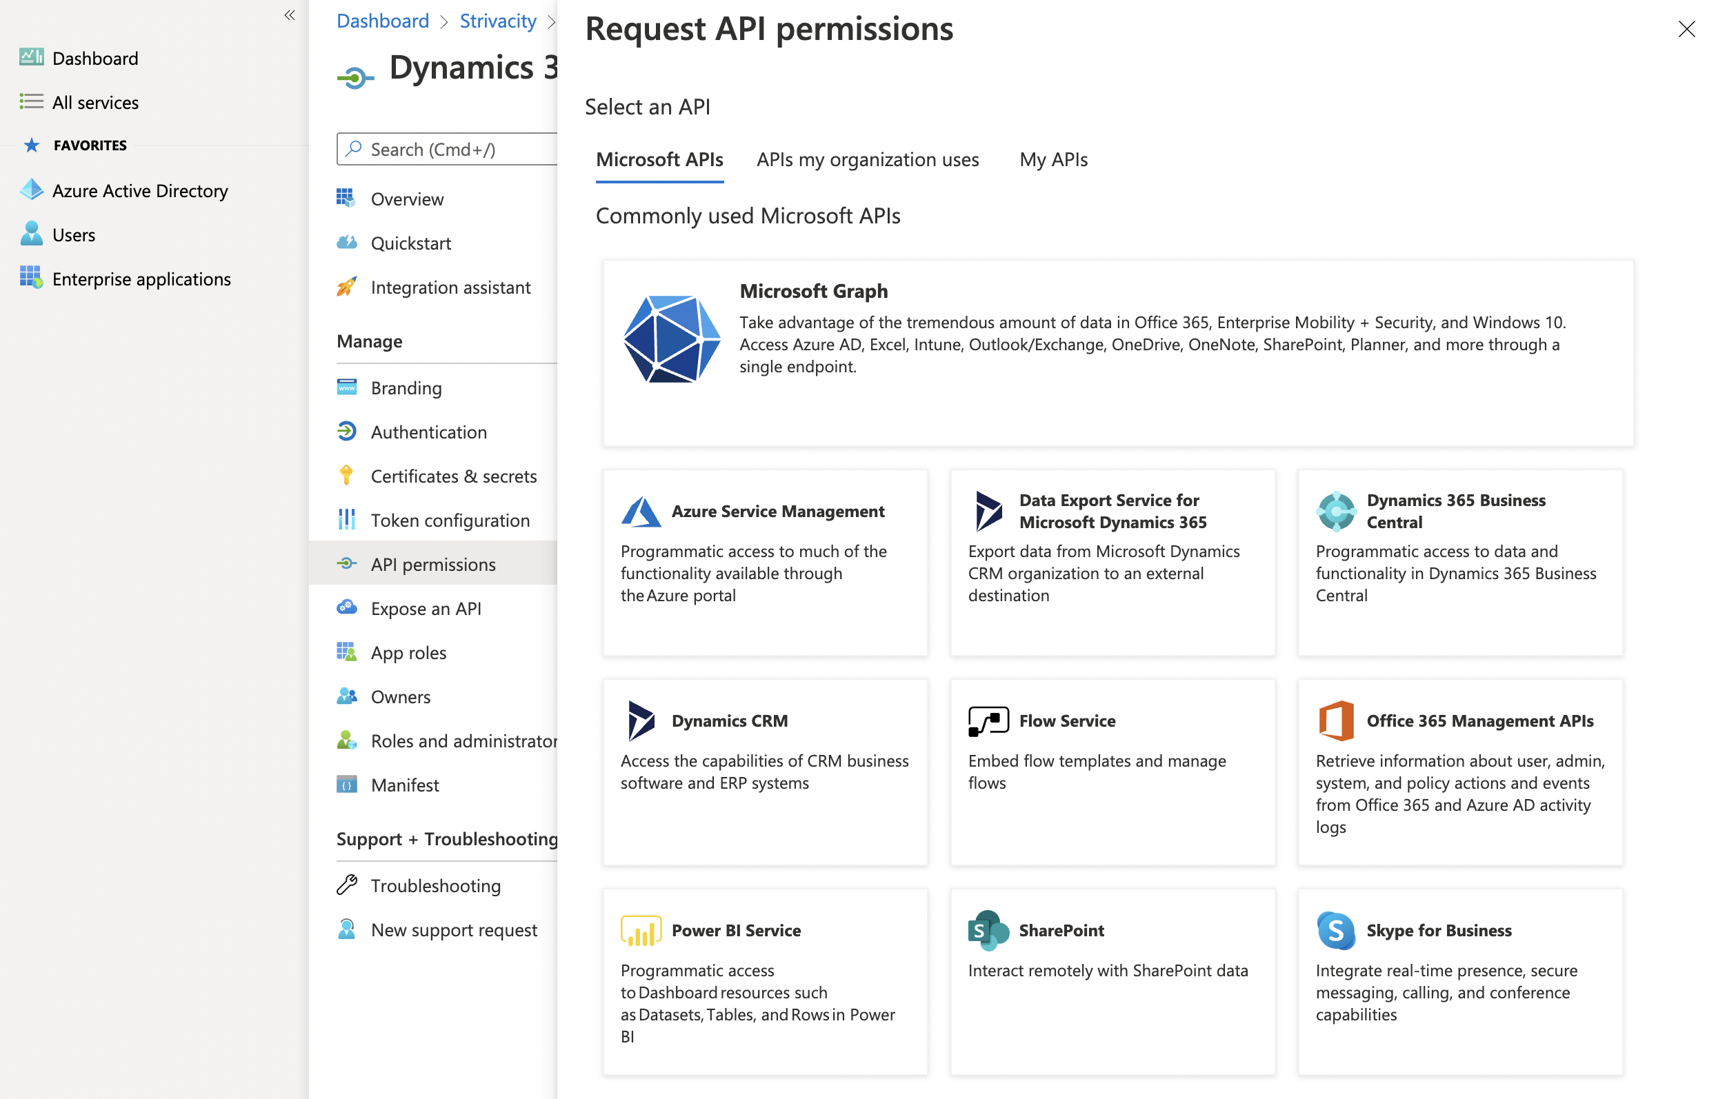Click the Certificates & secrets key icon
Viewport: 1716px width, 1099px height.
pos(346,476)
